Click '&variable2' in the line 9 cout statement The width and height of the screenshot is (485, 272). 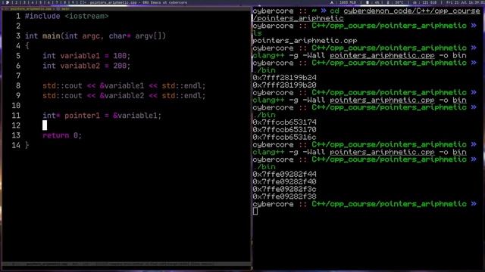pyautogui.click(x=122, y=96)
